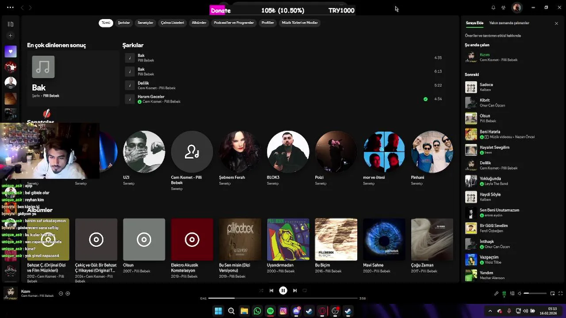Open connect to a device icon
The image size is (566, 318).
(x=512, y=293)
